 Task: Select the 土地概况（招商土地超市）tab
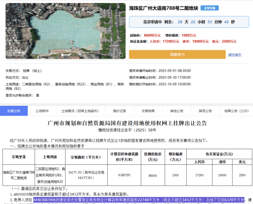click(80, 111)
